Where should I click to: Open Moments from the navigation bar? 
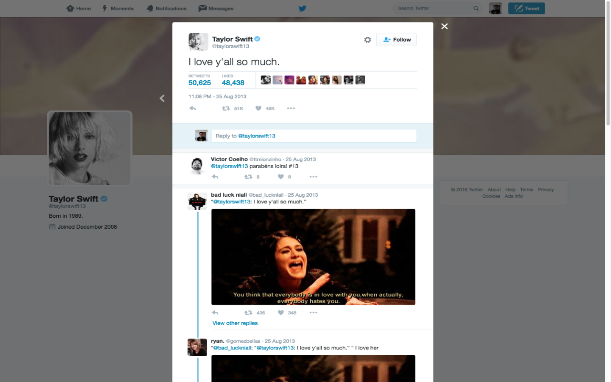click(x=118, y=8)
